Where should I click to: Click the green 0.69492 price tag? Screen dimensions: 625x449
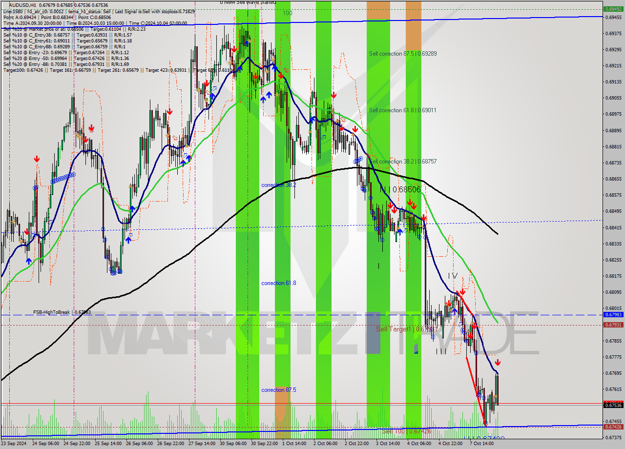[613, 9]
